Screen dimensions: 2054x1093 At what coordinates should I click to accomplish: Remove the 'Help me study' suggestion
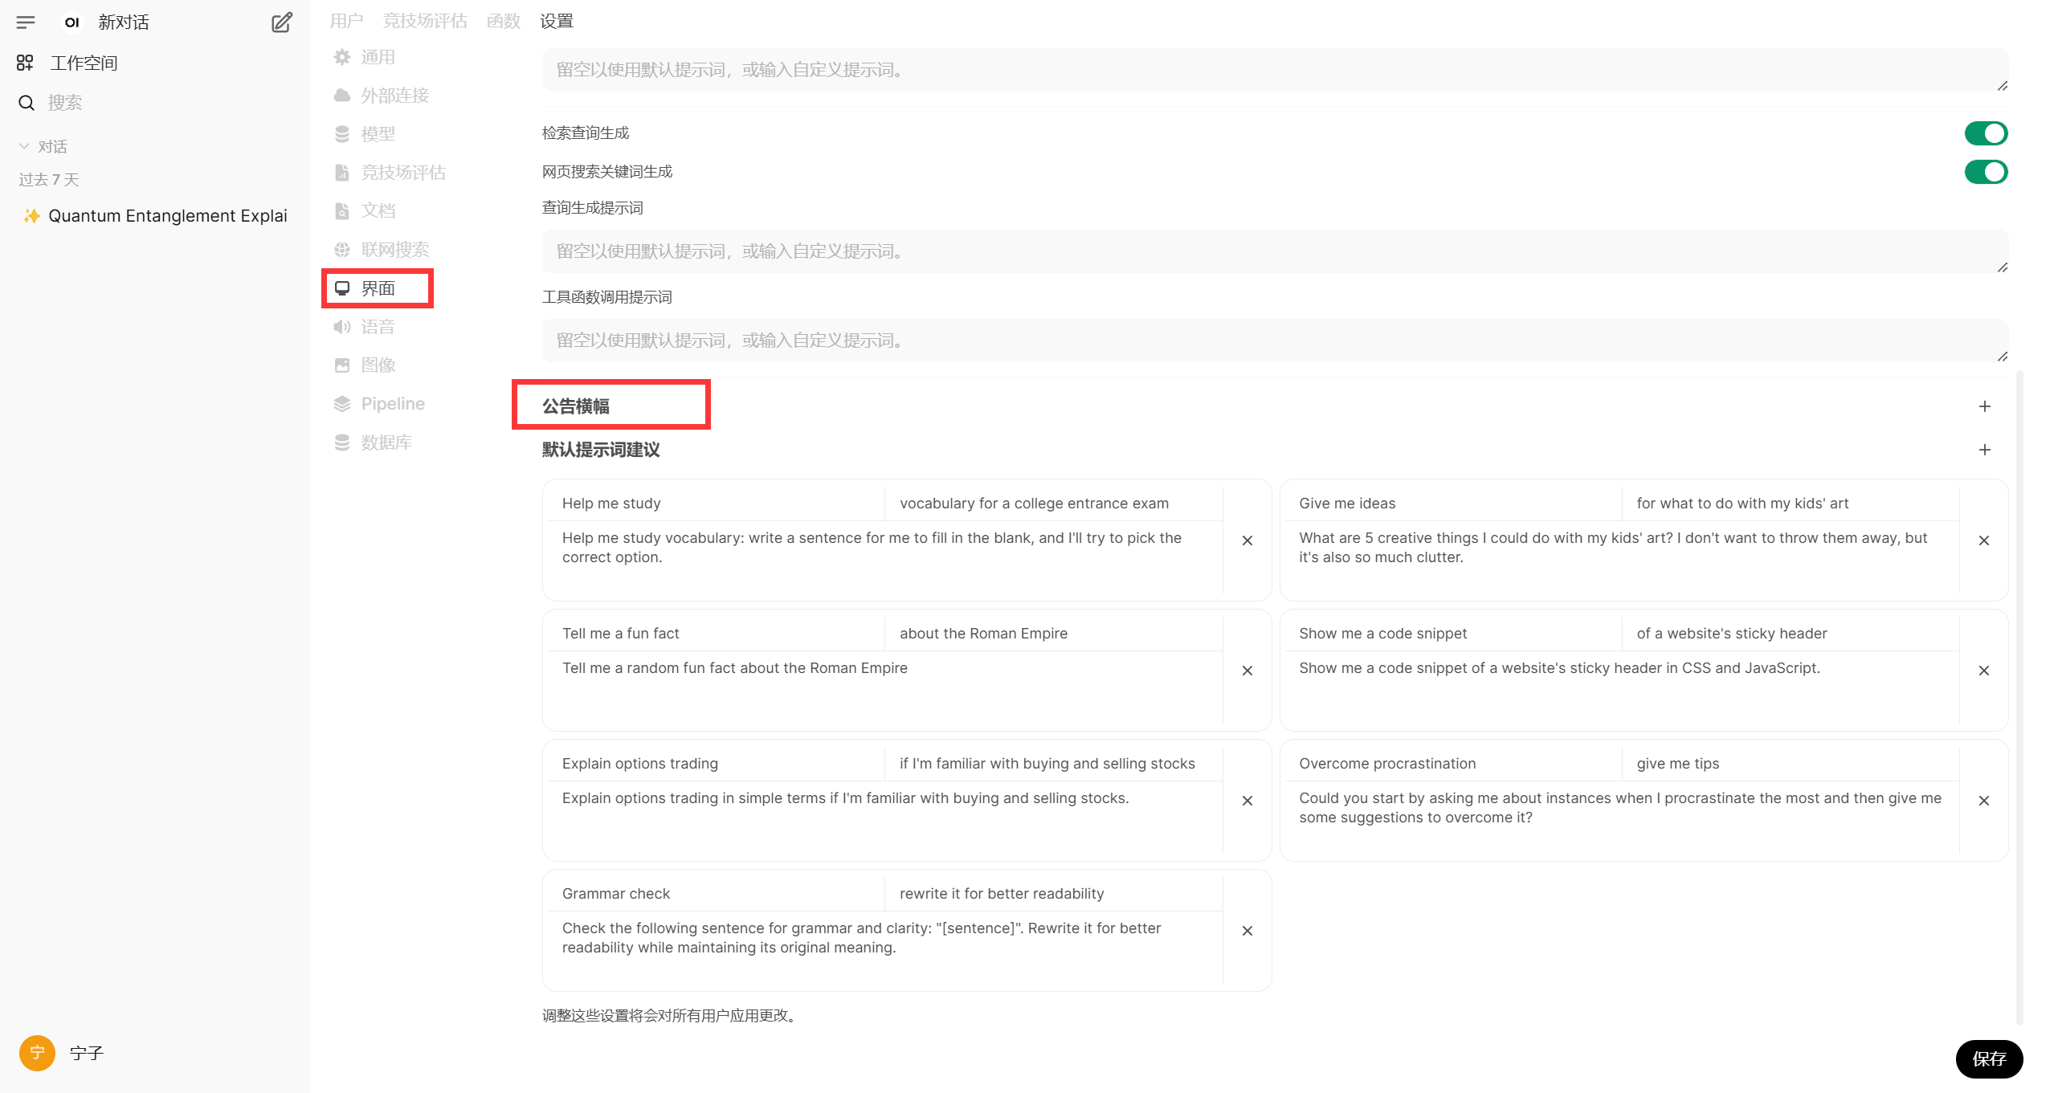pos(1247,540)
